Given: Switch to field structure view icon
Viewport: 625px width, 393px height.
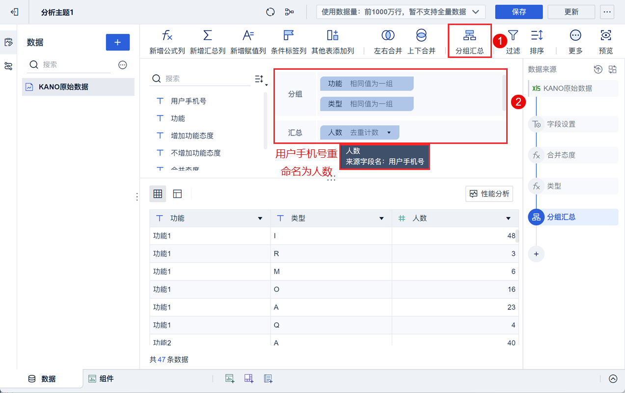Looking at the screenshot, I should [x=178, y=194].
